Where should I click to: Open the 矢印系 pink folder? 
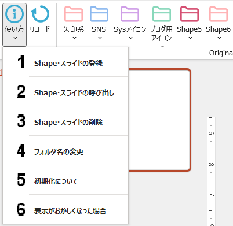click(x=74, y=14)
